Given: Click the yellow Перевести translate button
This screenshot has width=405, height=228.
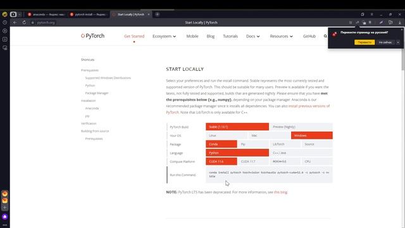Looking at the screenshot, I should (364, 42).
